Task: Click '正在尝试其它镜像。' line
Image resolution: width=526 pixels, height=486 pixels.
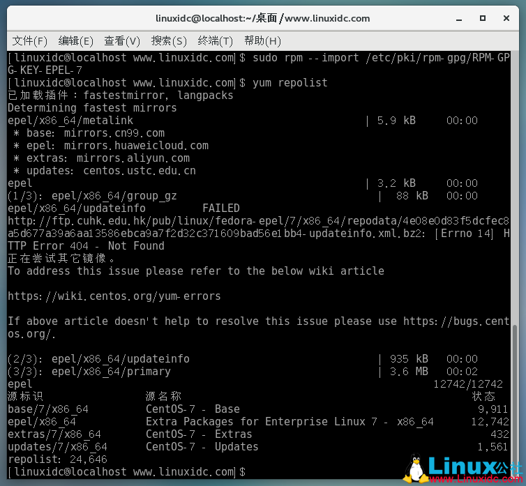Action: [x=61, y=258]
